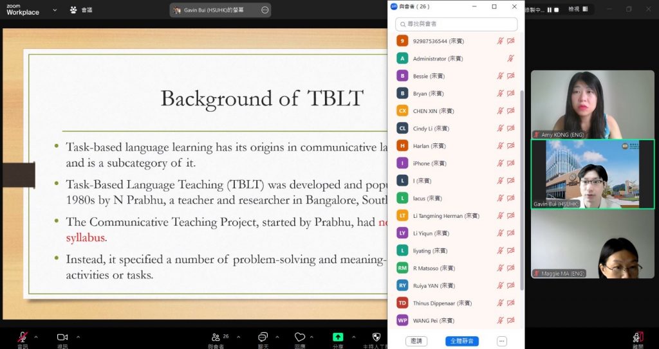This screenshot has width=659, height=349.
Task: Open participants panel more options ellipsis
Action: 501,341
